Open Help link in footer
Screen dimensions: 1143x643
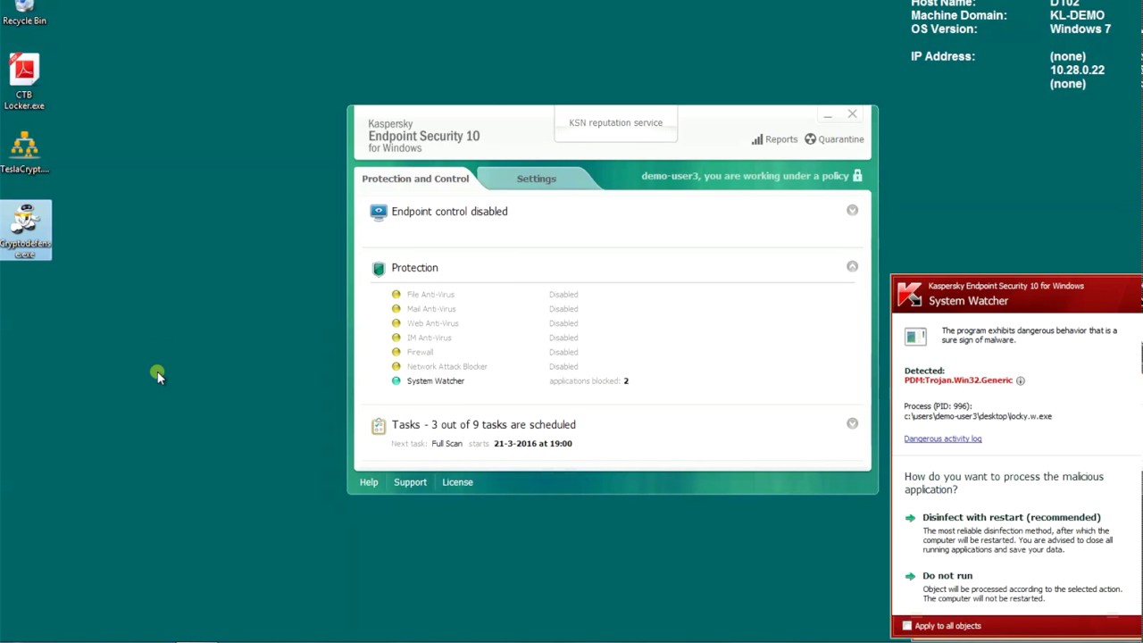(x=369, y=482)
